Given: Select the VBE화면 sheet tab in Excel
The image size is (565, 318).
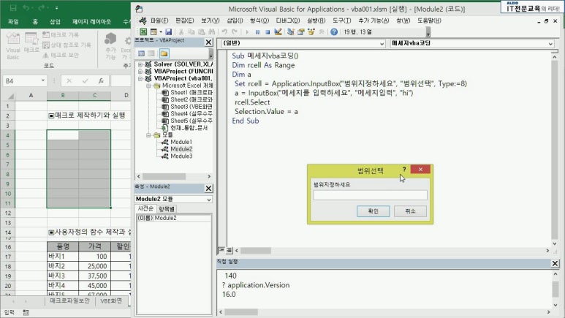Looking at the screenshot, I should [111, 300].
